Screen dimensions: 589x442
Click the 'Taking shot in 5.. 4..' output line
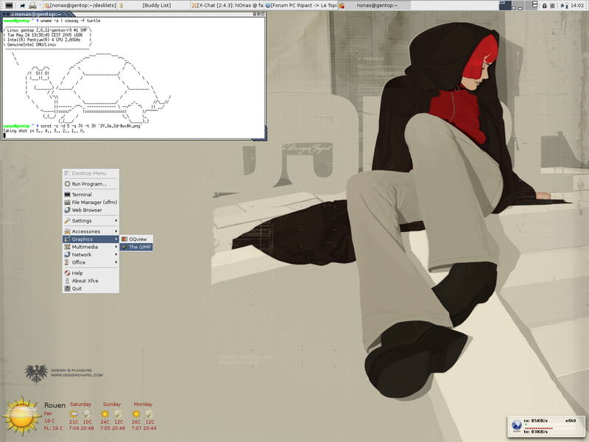[x=44, y=131]
